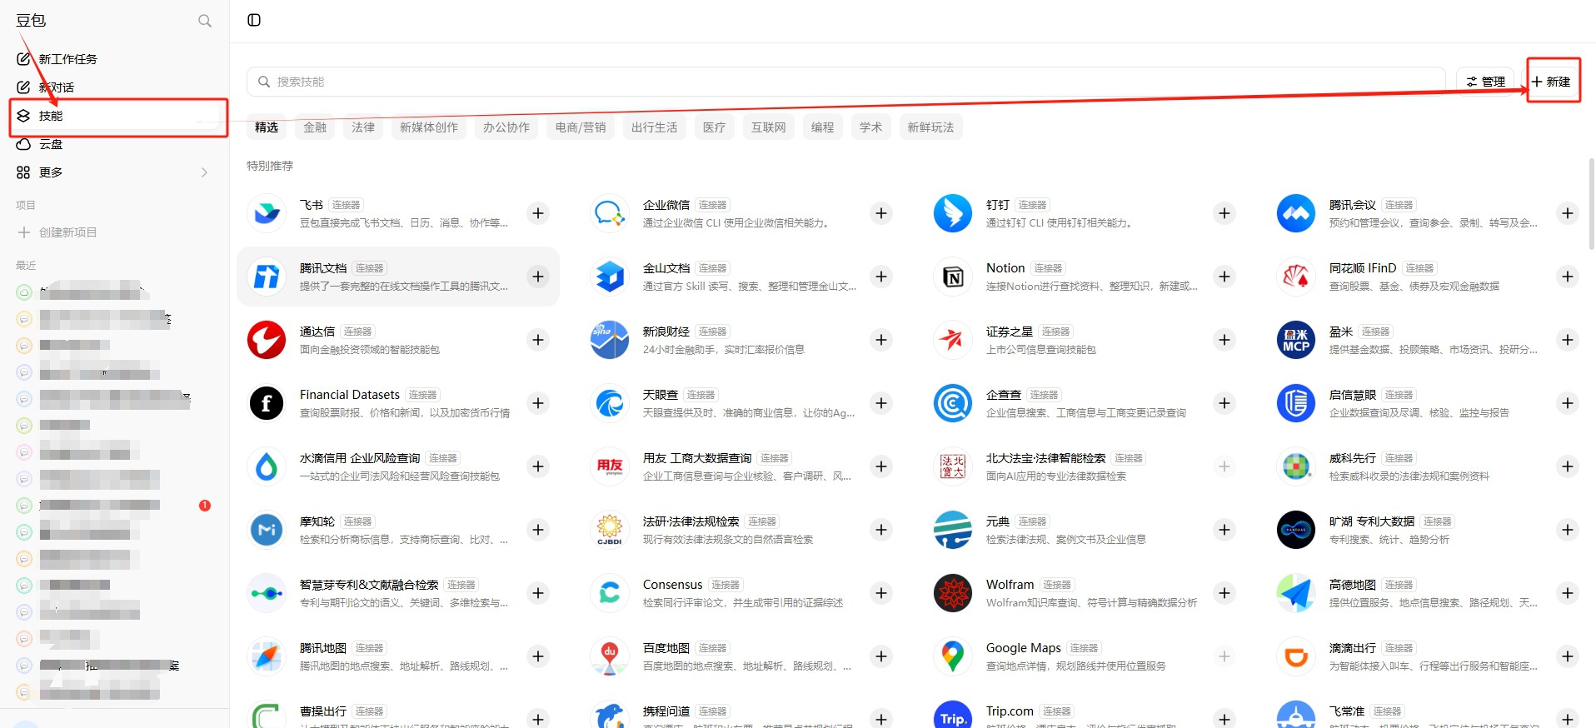Open the Financial Datasets logo

pos(267,403)
